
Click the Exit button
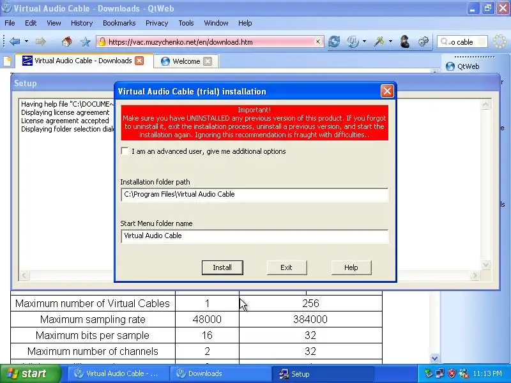(x=286, y=267)
